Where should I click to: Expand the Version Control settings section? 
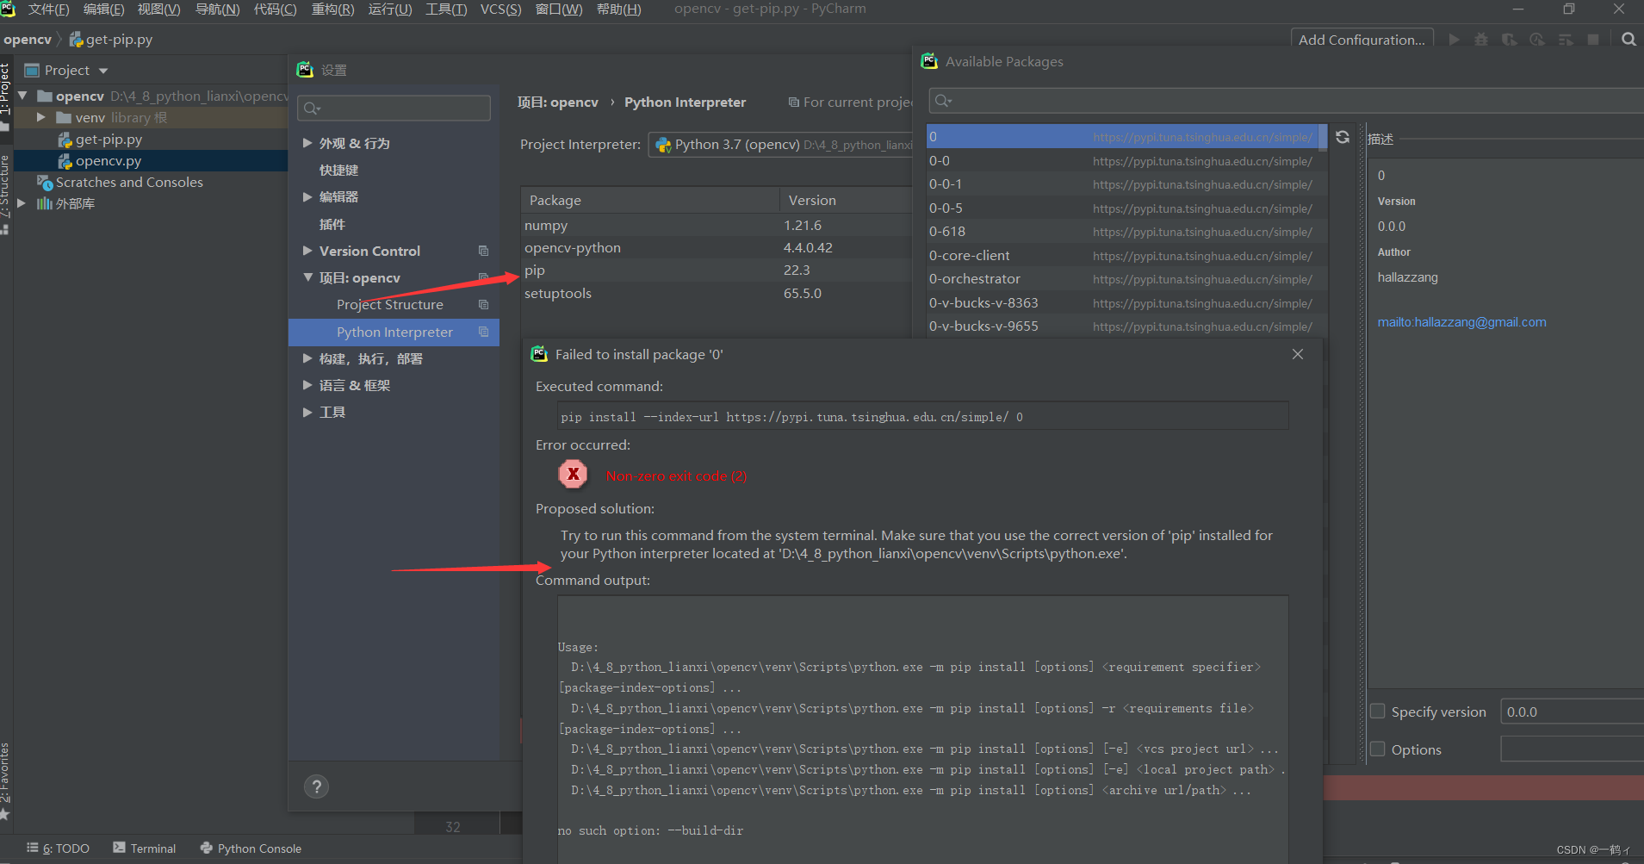point(307,251)
